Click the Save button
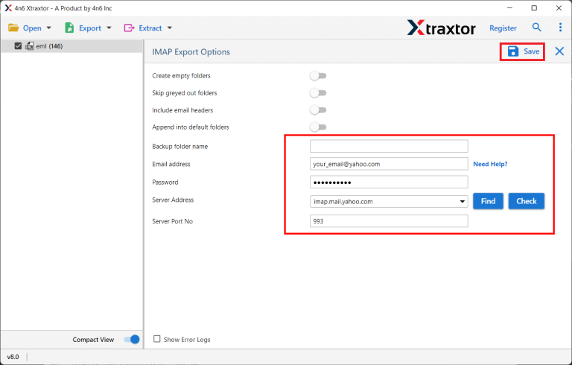 point(523,51)
